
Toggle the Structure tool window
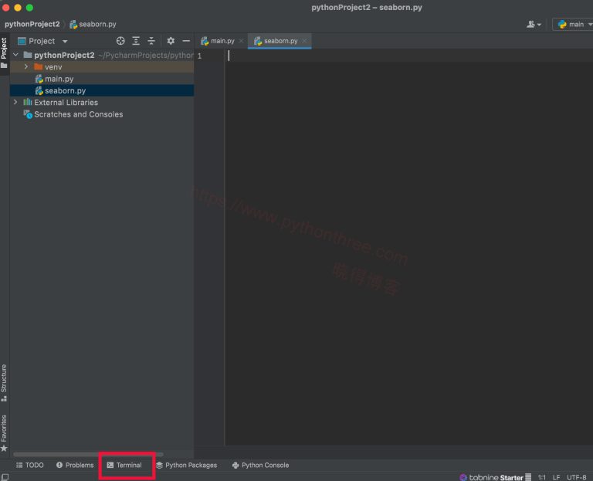(4, 382)
